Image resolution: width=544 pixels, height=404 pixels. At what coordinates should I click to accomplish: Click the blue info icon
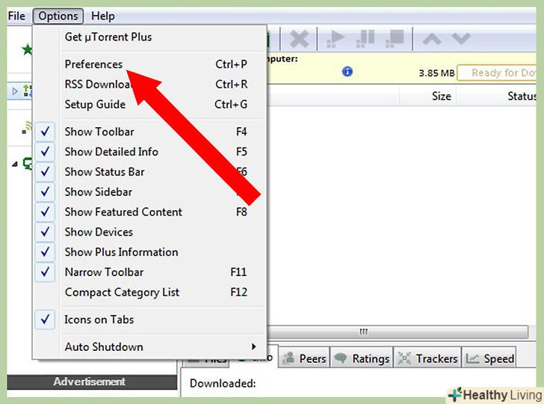[347, 72]
